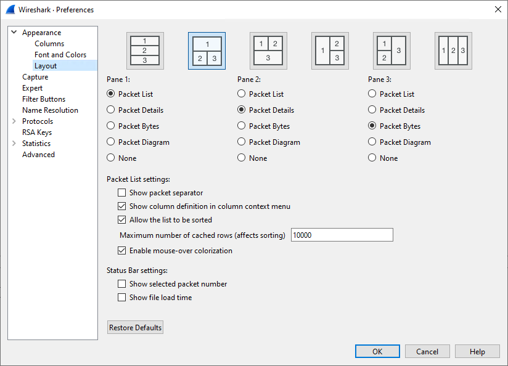The image size is (508, 366).
Task: Enable Show packet separator
Action: pyautogui.click(x=121, y=192)
